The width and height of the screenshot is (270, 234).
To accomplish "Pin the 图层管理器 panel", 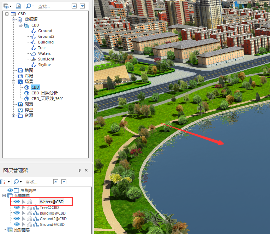I will pos(79,170).
